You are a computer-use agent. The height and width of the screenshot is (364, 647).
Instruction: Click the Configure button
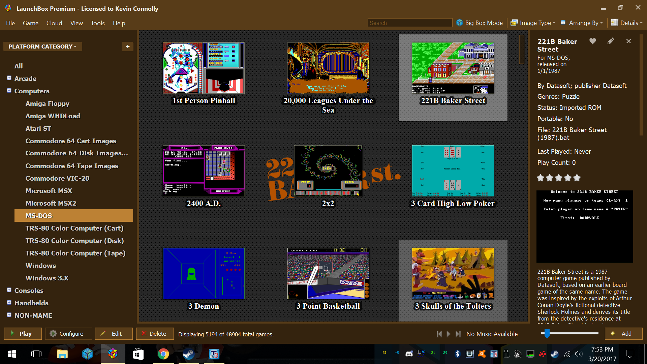tap(68, 334)
